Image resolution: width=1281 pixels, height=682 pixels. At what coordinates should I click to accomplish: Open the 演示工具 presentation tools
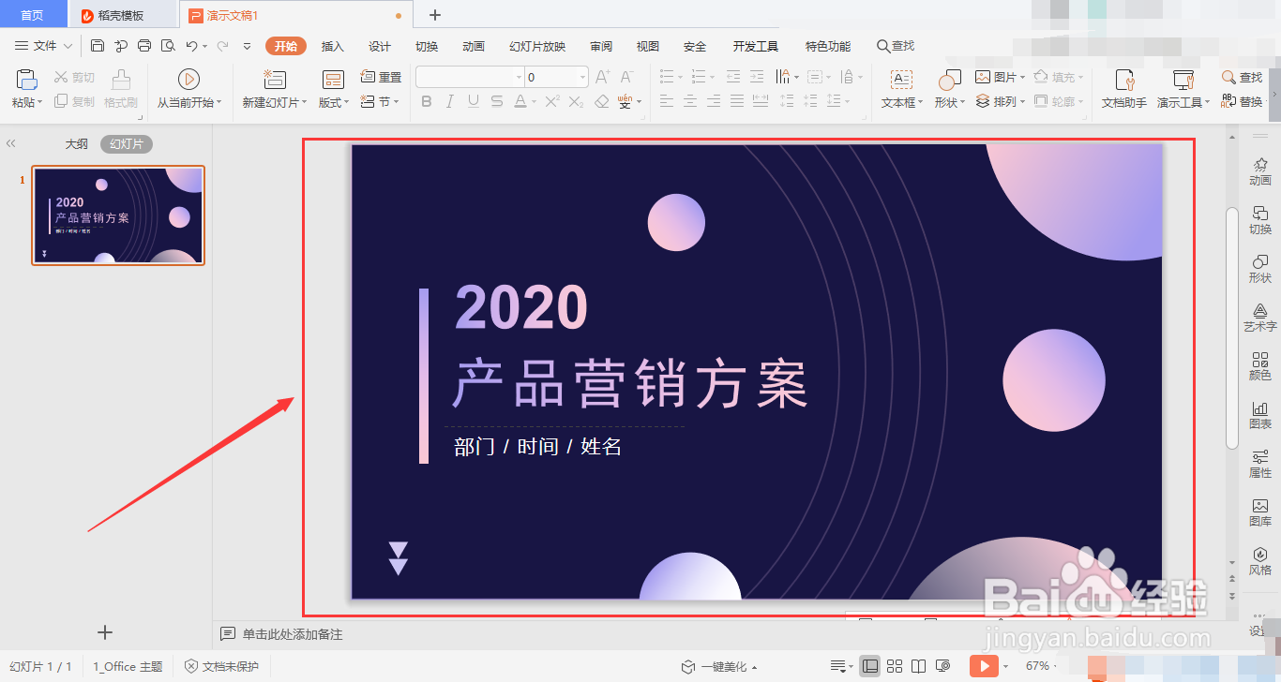(x=1181, y=89)
